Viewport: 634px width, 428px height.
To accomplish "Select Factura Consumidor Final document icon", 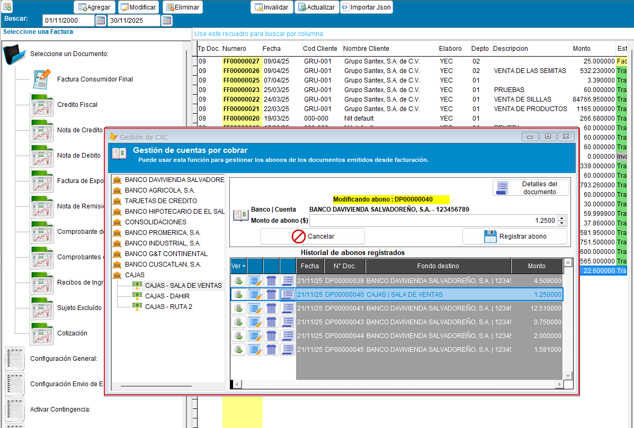I will point(42,79).
